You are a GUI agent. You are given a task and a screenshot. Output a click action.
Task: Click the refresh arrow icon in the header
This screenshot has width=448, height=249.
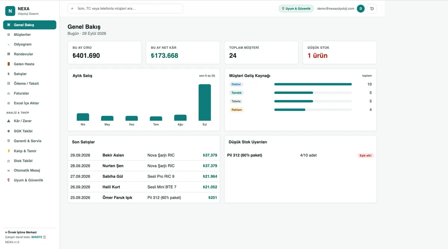(x=372, y=9)
